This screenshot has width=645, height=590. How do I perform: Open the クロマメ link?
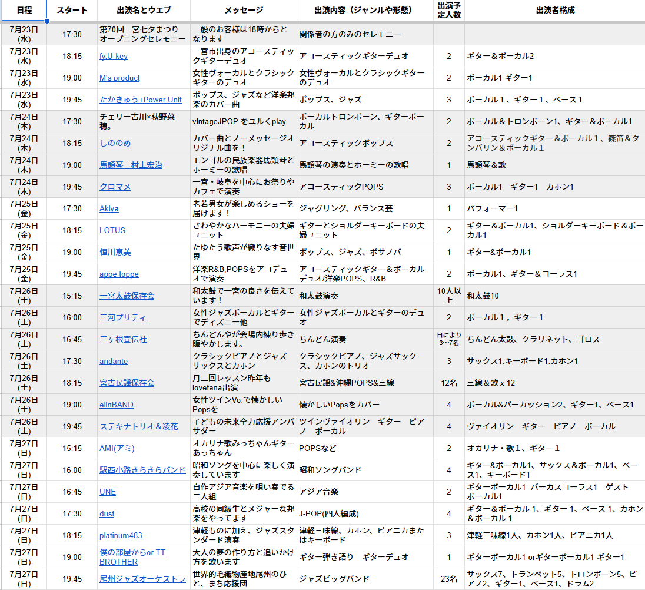pos(115,187)
